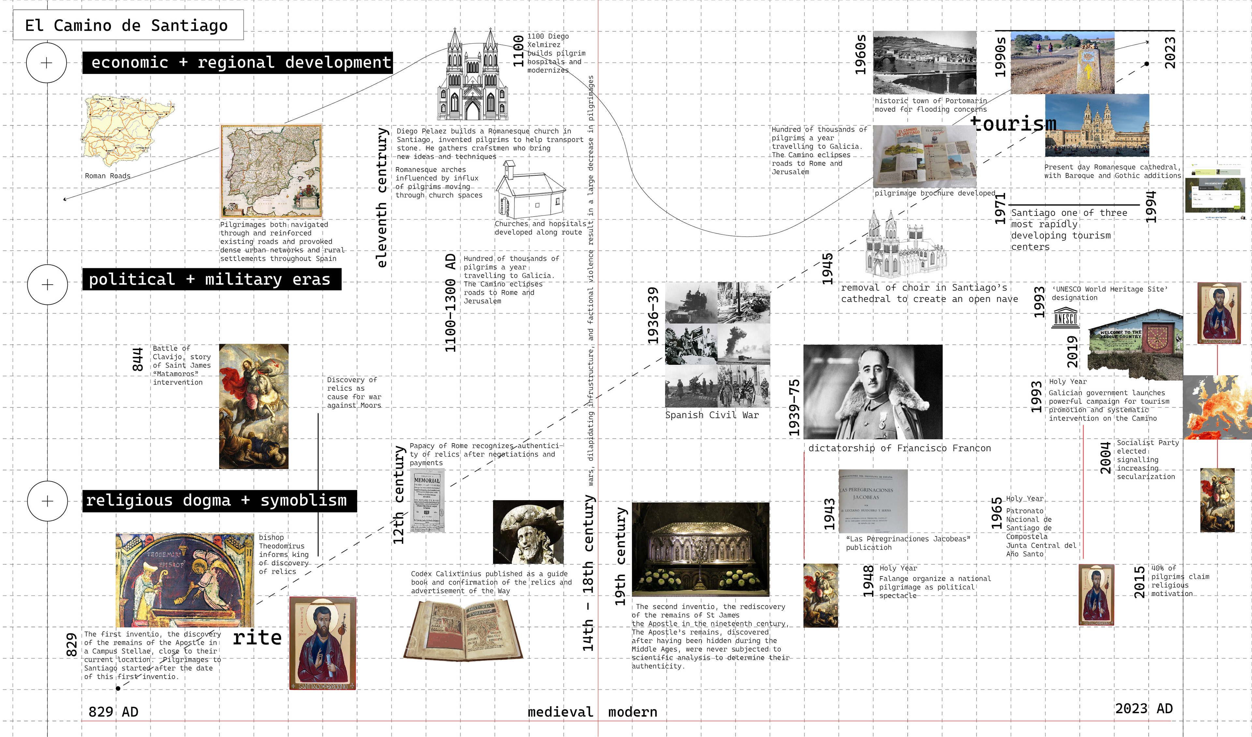This screenshot has width=1252, height=737.
Task: Click the UNESCO logo icon
Action: pos(1065,318)
